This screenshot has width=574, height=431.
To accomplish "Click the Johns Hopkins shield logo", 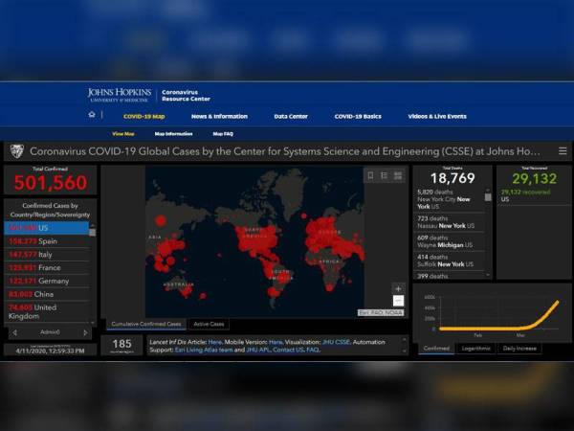I will tap(16, 151).
